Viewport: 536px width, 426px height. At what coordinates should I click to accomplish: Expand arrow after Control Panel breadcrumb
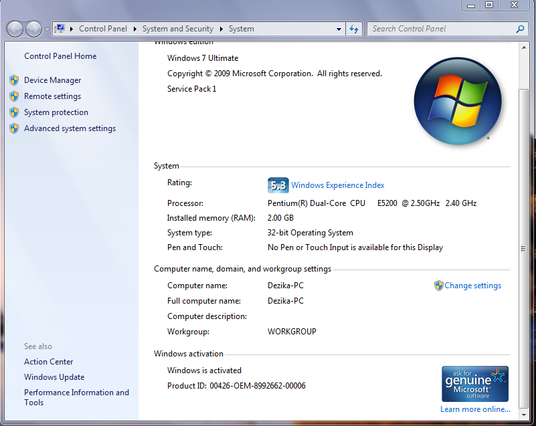(x=135, y=29)
